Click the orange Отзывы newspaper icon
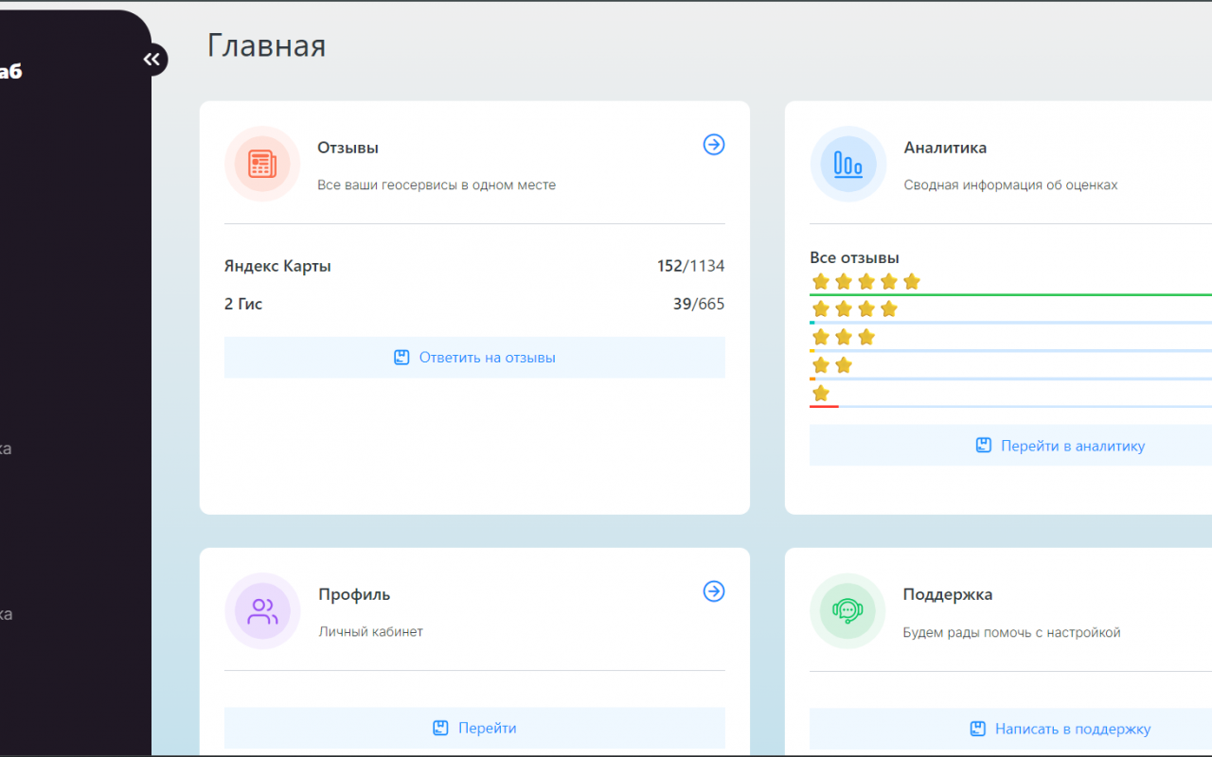Viewport: 1212px width, 757px height. tap(262, 164)
